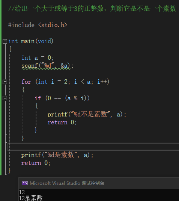The image size is (179, 201).
Task: Click the variable declaration int a = 0
Action: coord(38,58)
